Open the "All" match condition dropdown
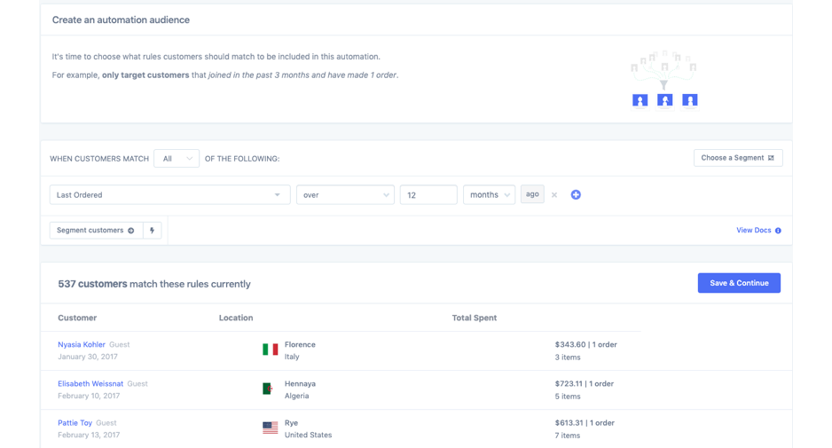832x448 pixels. 177,159
